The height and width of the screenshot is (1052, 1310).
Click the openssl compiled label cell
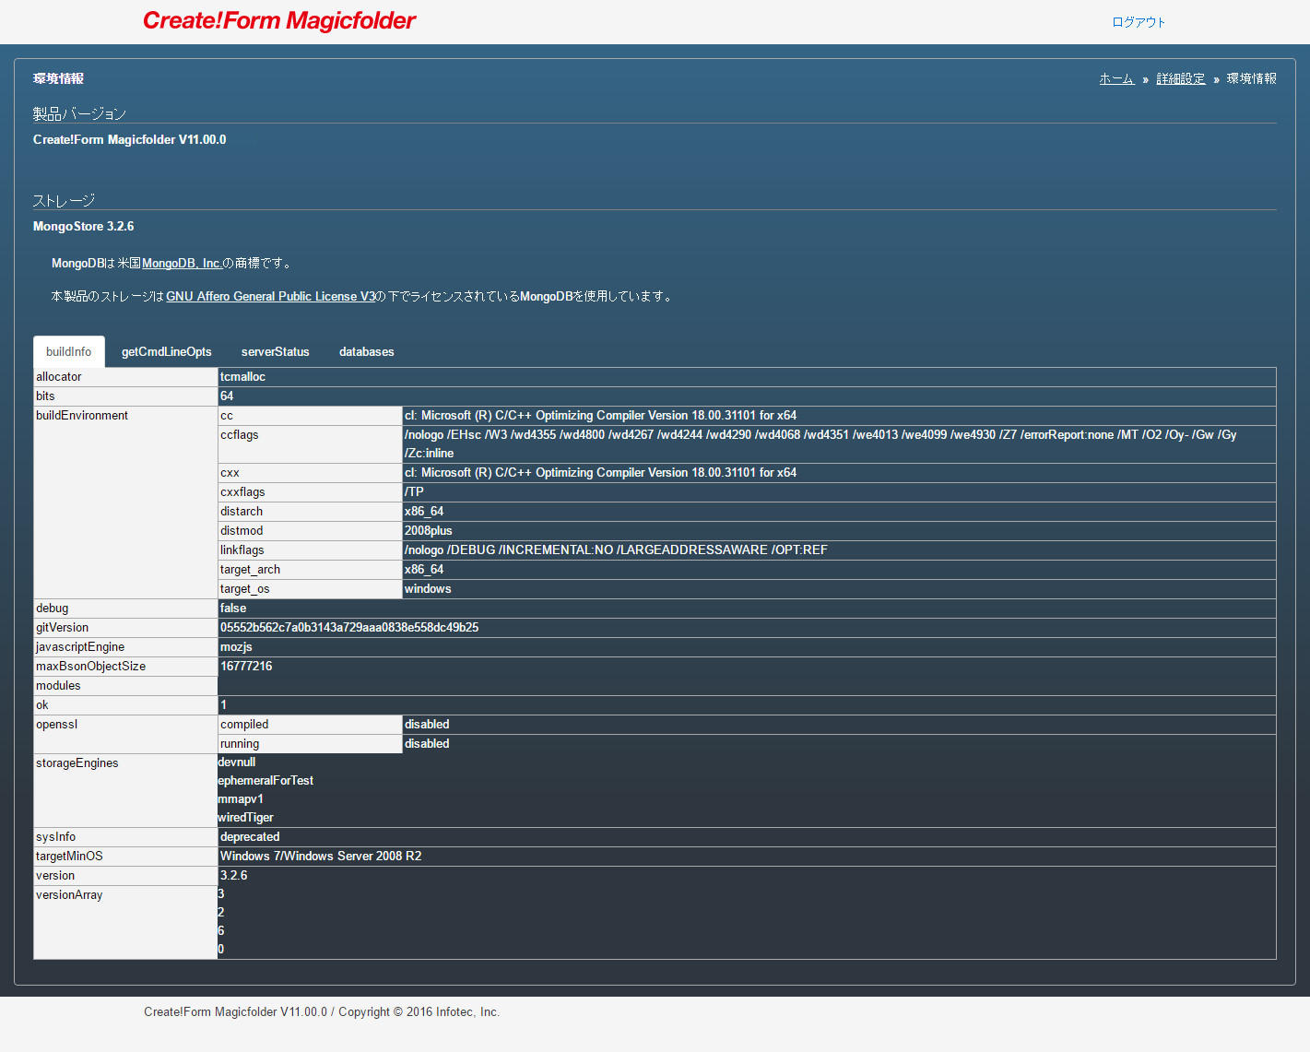(x=310, y=725)
